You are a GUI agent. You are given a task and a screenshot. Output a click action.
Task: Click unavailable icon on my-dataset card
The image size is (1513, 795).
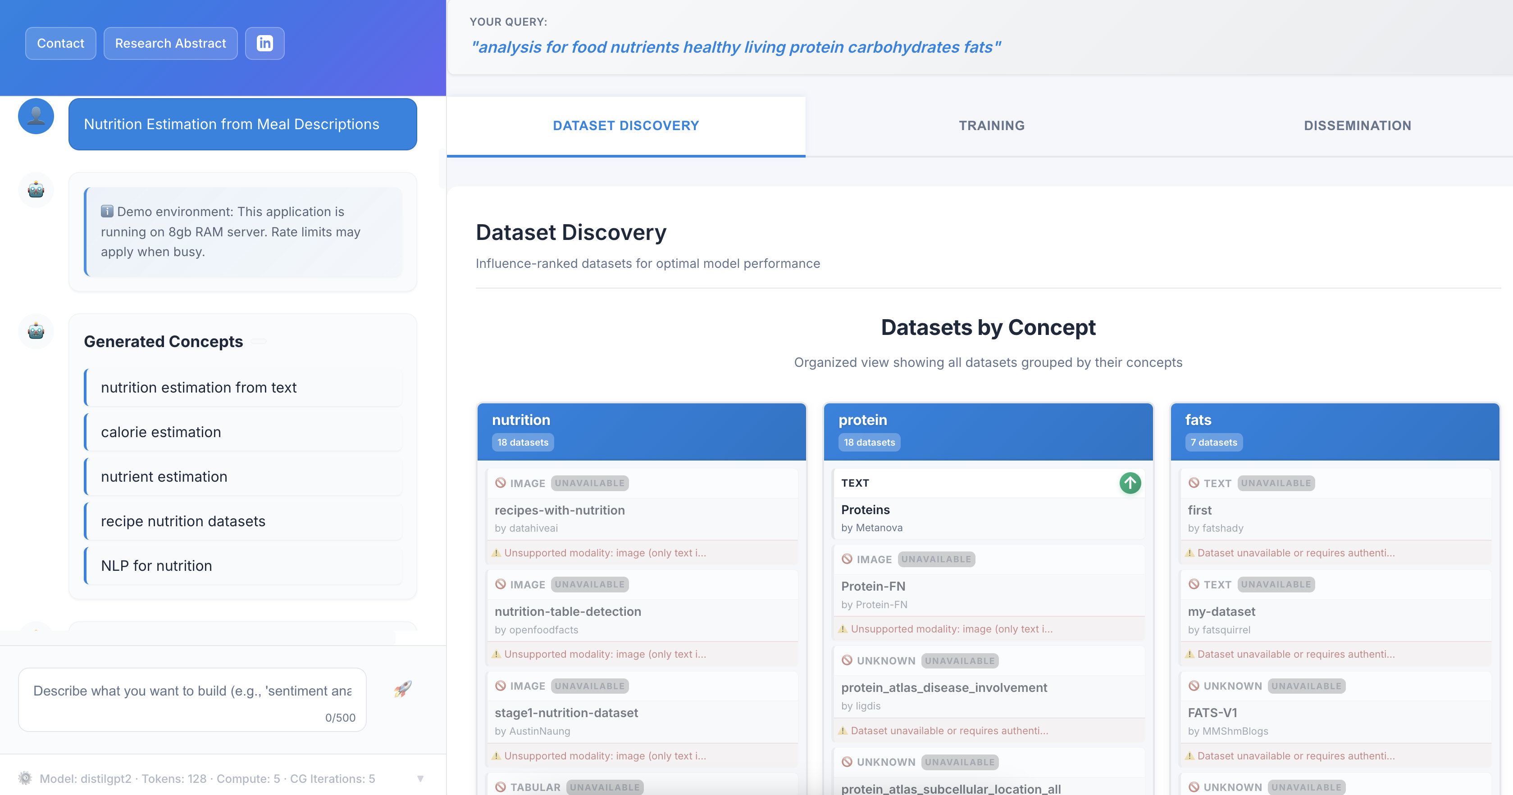click(1194, 584)
